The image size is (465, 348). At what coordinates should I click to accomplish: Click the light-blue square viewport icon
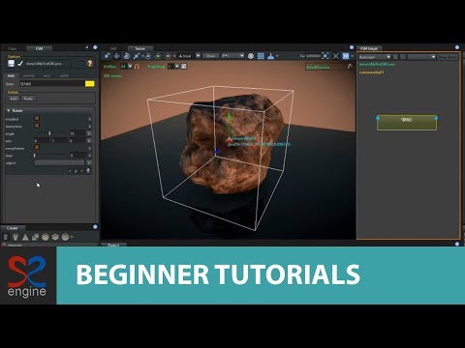pyautogui.click(x=346, y=56)
